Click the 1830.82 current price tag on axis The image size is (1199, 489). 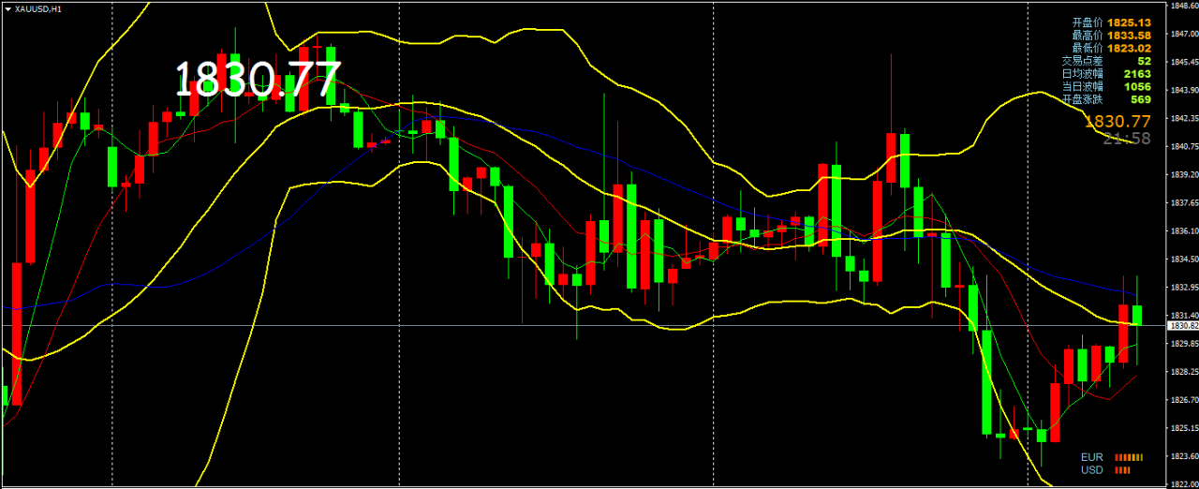pos(1182,326)
